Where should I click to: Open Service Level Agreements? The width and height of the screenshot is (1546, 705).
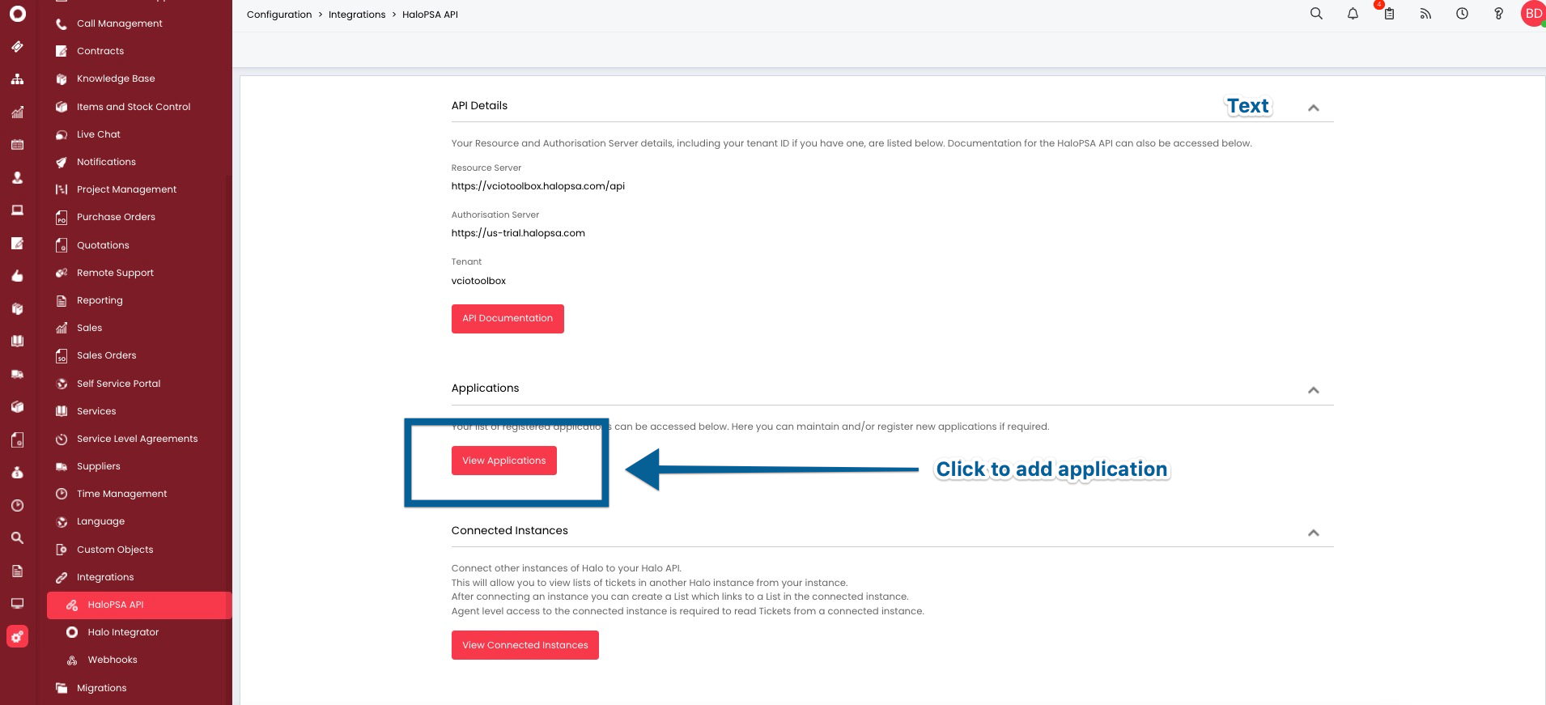(137, 439)
